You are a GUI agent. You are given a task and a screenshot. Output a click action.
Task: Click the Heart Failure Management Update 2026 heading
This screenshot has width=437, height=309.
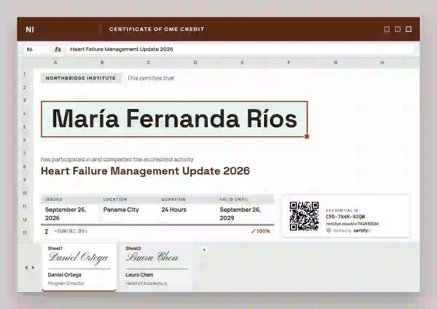click(x=145, y=171)
